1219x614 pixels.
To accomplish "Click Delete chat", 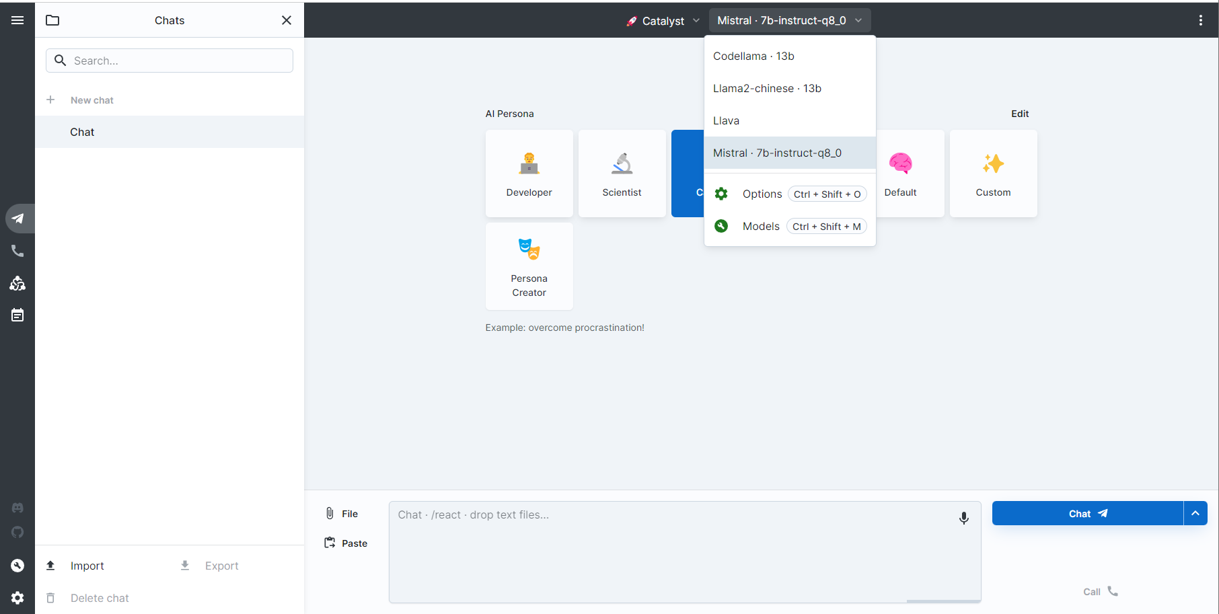I will [x=170, y=598].
